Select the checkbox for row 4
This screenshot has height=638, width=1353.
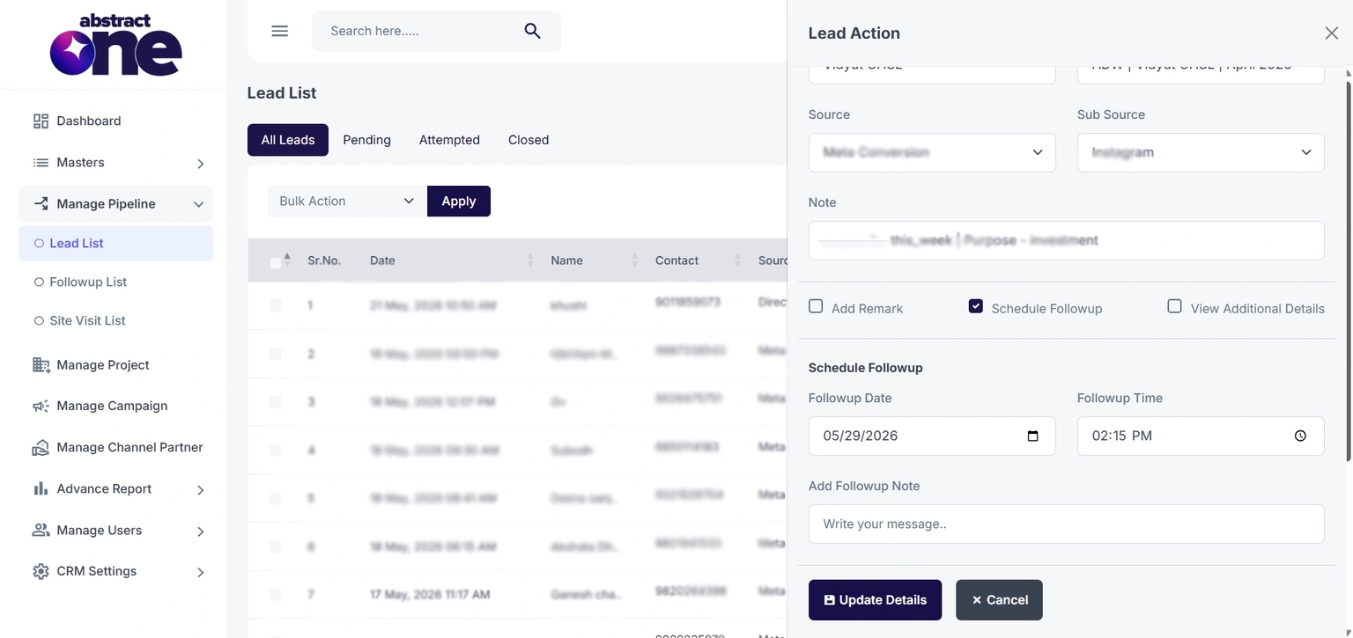276,450
